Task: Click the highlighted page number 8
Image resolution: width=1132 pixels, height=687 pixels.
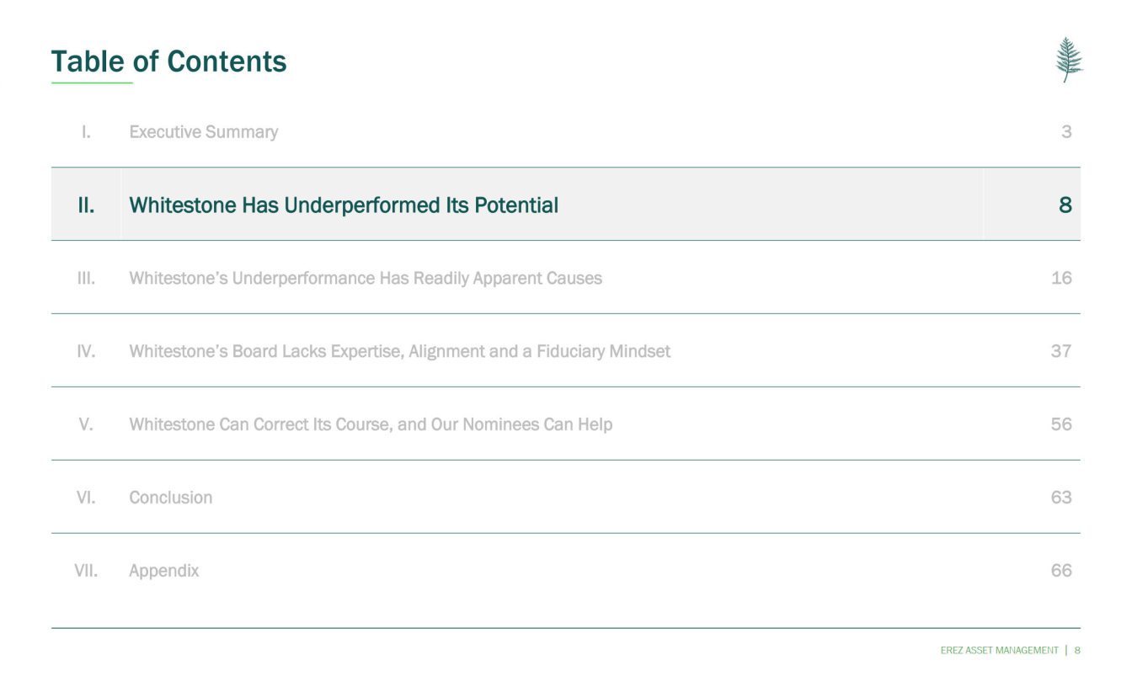Action: 1065,205
